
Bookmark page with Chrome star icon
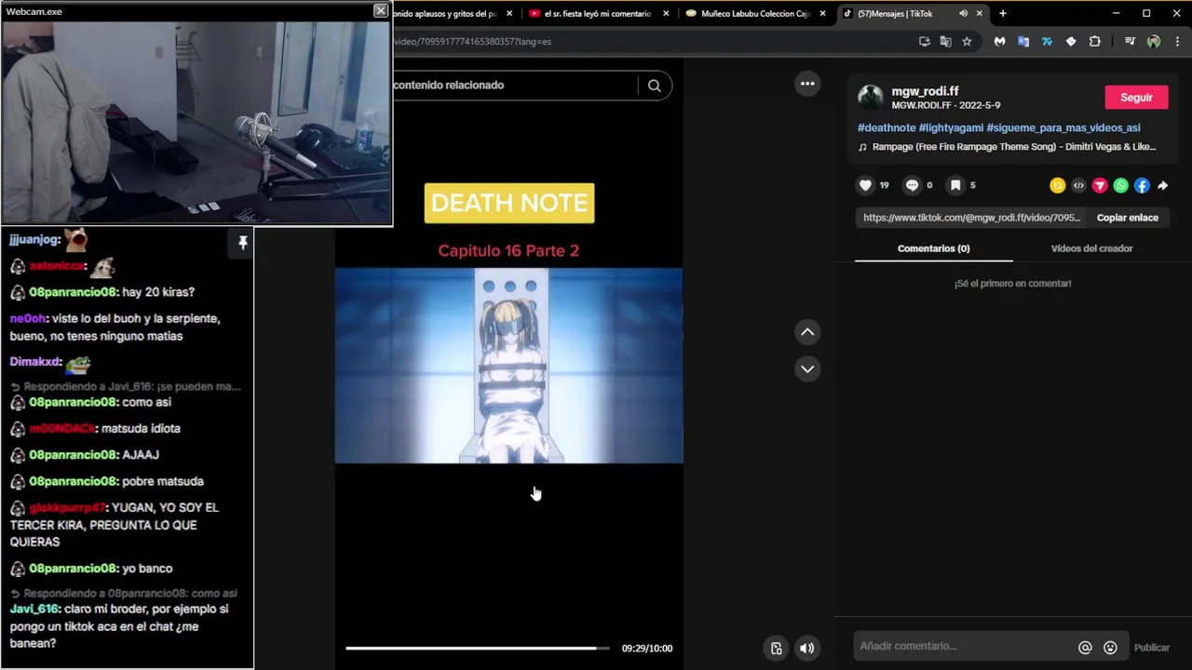967,42
